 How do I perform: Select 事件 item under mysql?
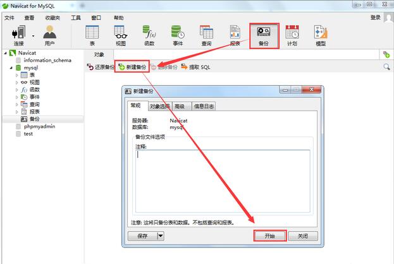click(x=30, y=97)
